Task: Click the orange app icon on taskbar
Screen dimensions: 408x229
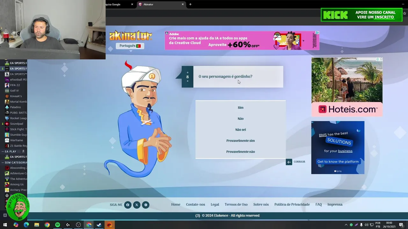Action: pyautogui.click(x=109, y=225)
